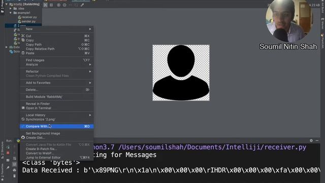Image resolution: width=325 pixels, height=183 pixels.
Task: Choose Delete... from context menu
Action: point(56,90)
